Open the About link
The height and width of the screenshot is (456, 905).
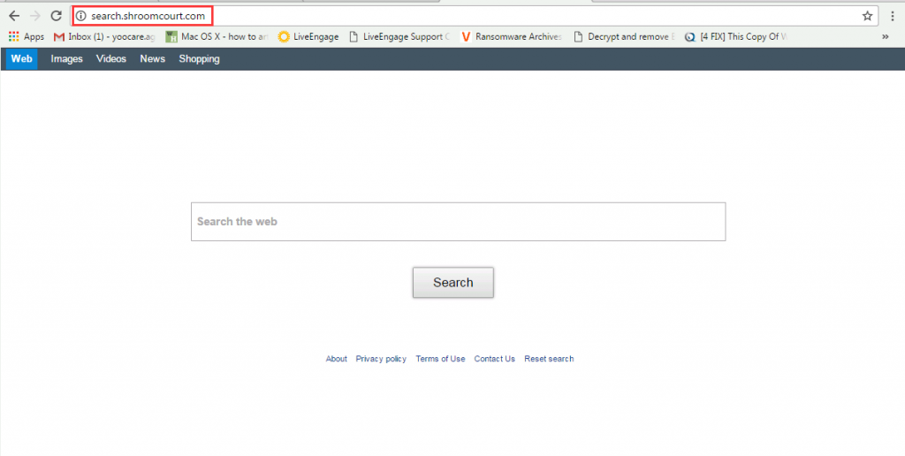[337, 359]
